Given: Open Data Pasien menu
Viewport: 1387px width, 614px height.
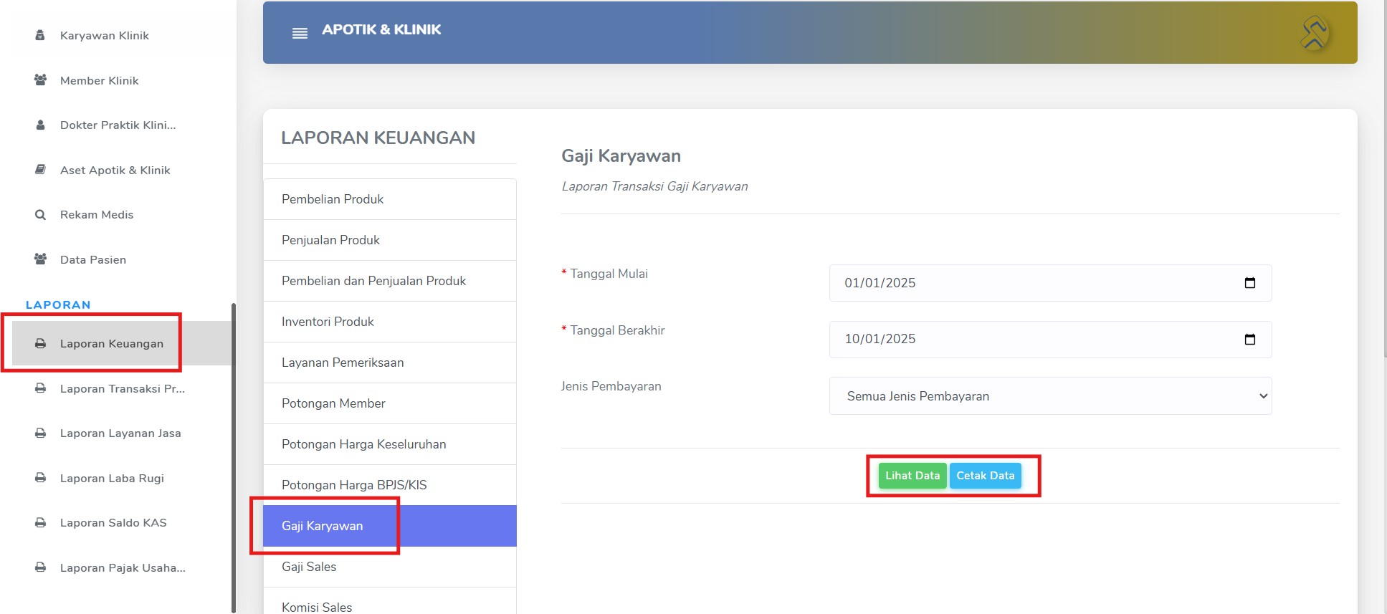Looking at the screenshot, I should [x=93, y=259].
